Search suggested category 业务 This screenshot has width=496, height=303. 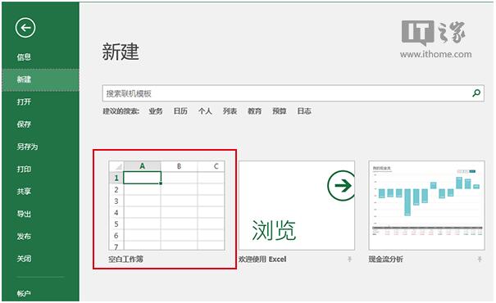click(x=156, y=111)
